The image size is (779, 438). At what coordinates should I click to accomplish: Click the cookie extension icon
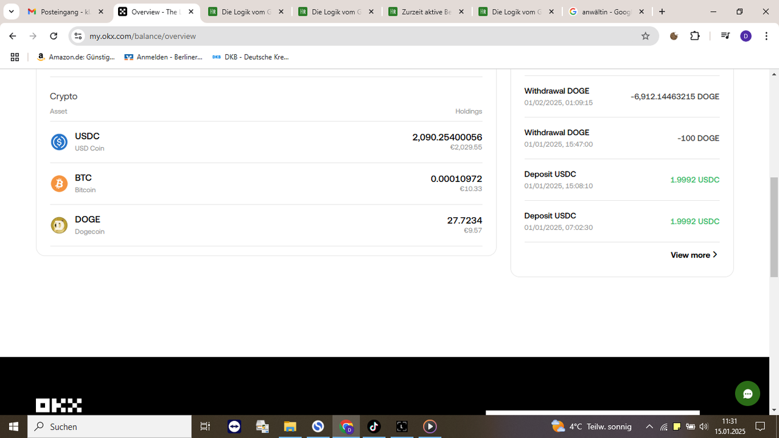674,36
